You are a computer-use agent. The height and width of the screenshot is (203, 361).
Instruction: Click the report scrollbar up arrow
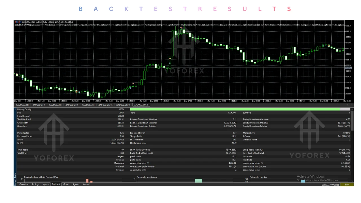pos(352,109)
